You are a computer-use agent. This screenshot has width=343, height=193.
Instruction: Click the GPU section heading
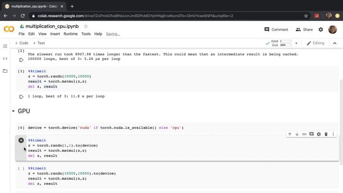tap(24, 111)
